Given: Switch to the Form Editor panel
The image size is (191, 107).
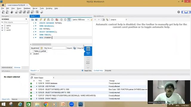Looking at the screenshot, I should (88, 61).
